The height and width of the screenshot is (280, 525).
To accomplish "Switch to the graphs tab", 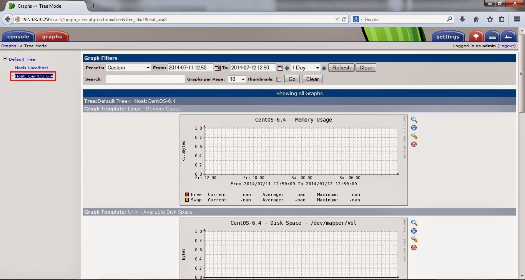I will coord(52,36).
